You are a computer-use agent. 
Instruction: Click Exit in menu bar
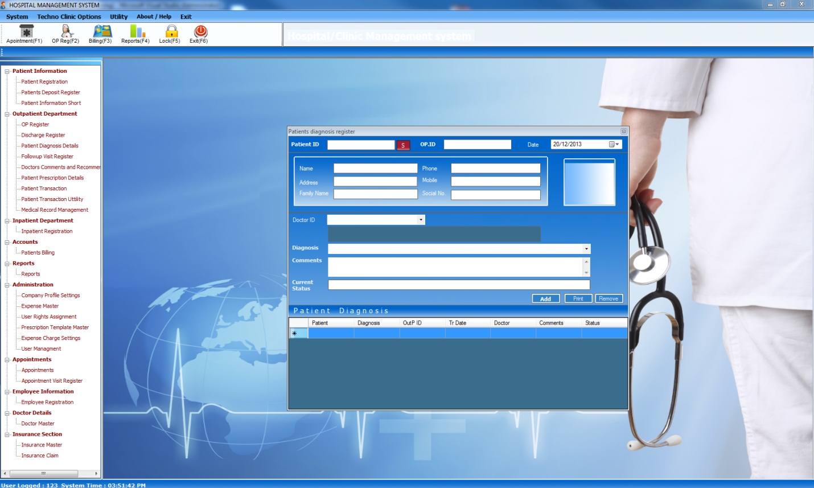[x=186, y=17]
